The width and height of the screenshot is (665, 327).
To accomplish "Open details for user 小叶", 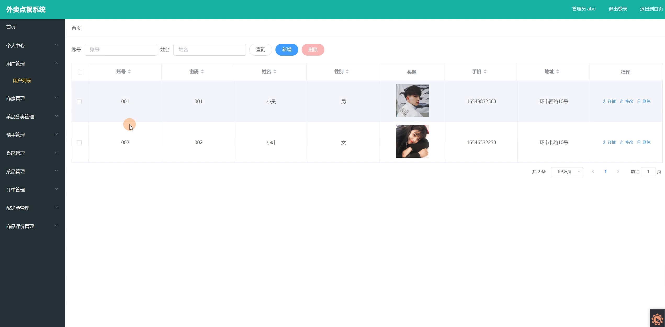I will (x=609, y=142).
